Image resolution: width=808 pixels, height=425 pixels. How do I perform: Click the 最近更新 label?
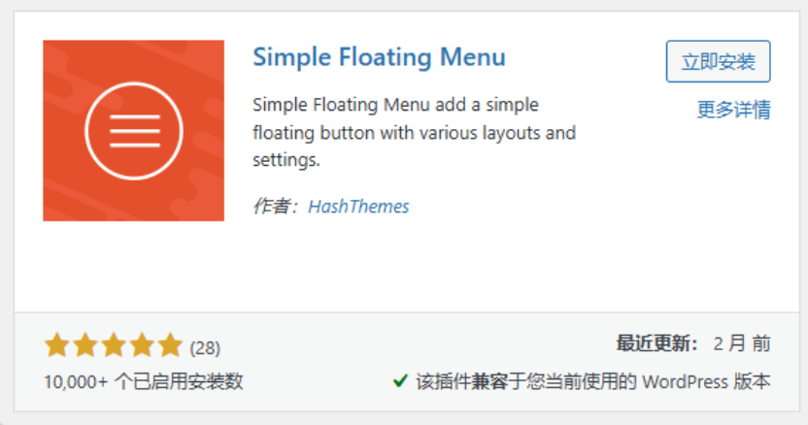pyautogui.click(x=657, y=343)
